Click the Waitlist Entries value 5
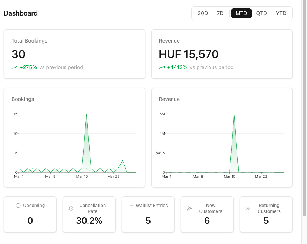Viewport: 307px width, 244px height. [148, 221]
